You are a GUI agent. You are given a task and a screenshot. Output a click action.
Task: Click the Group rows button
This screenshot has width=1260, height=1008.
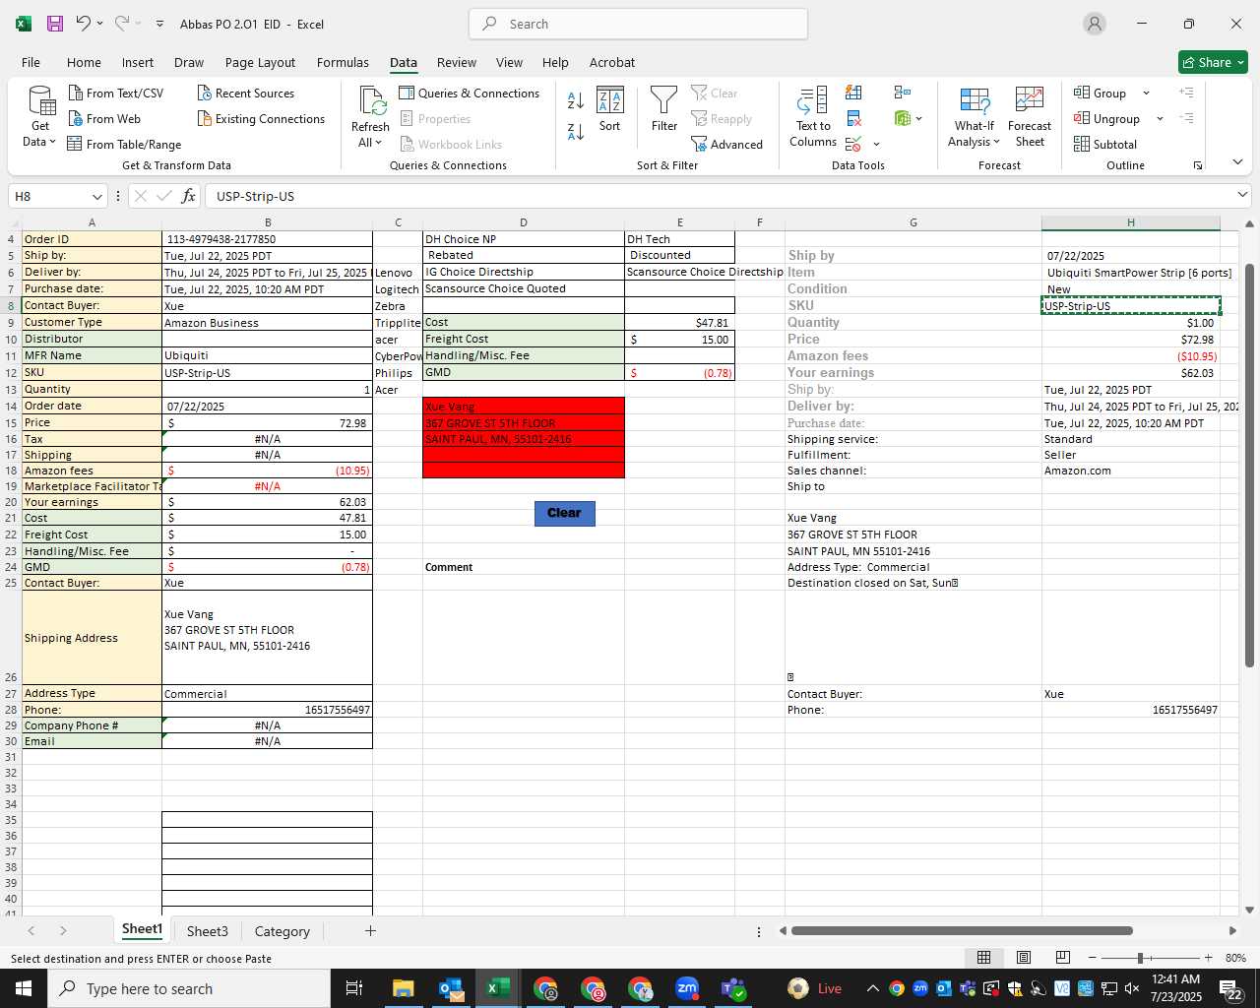point(1101,93)
